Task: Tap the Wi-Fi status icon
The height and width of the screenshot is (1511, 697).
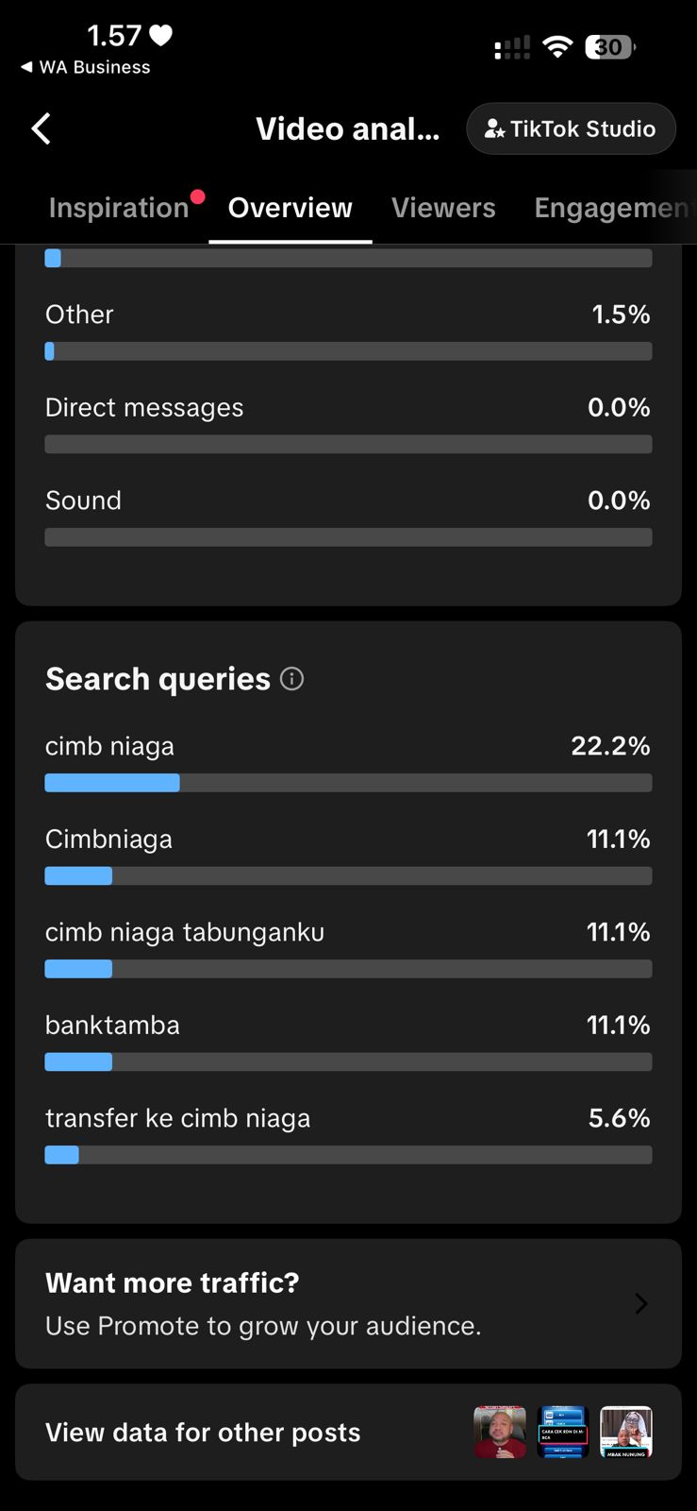Action: (x=558, y=47)
